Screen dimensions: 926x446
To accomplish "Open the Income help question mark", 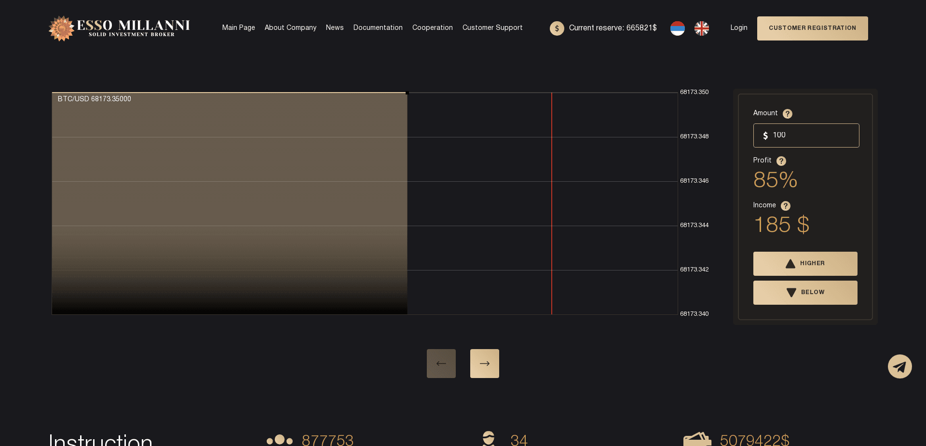I will [x=785, y=206].
